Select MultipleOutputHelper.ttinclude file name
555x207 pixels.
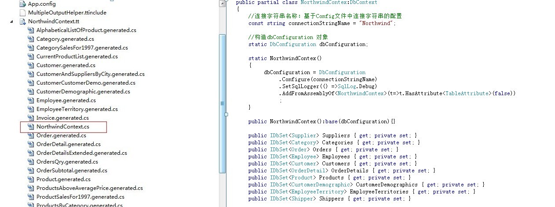[67, 13]
